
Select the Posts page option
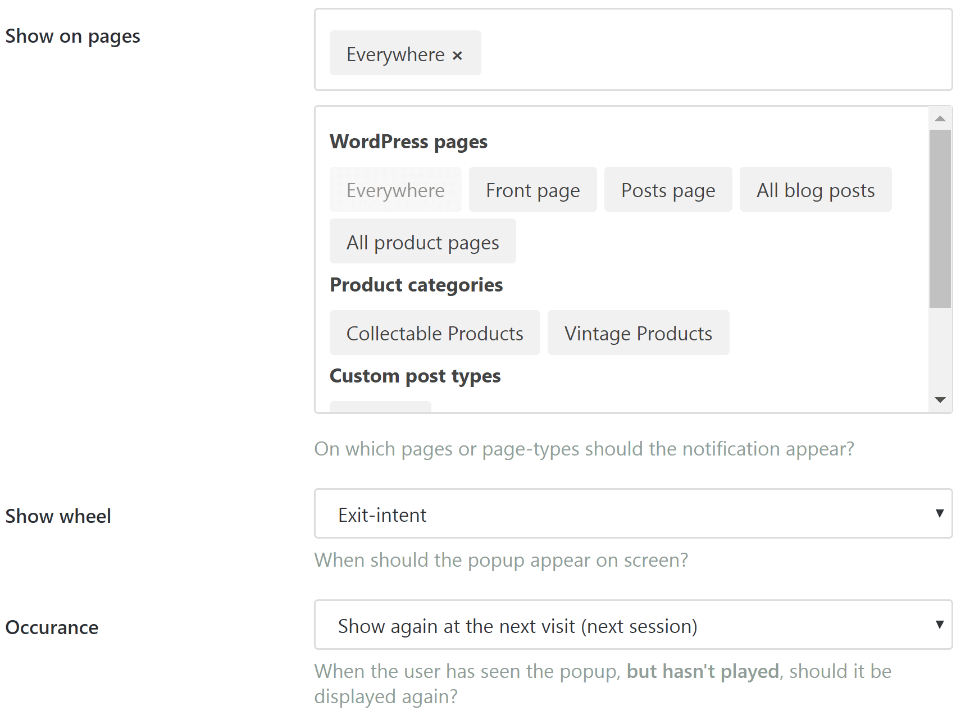[x=668, y=190]
